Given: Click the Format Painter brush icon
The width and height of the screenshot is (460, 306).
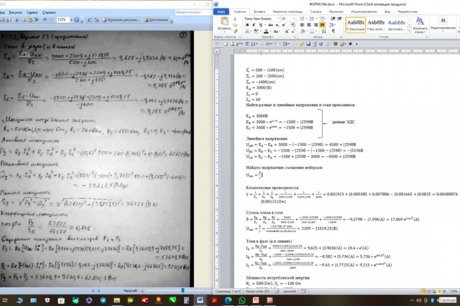Looking at the screenshot, I should pyautogui.click(x=235, y=31).
